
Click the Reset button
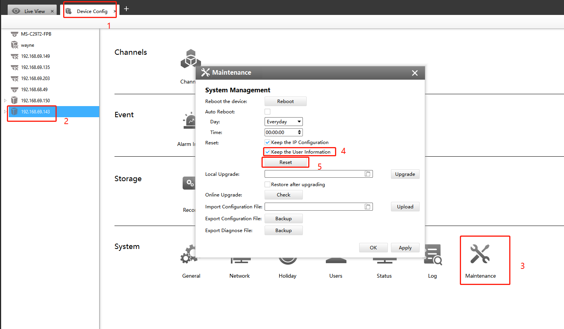point(286,162)
